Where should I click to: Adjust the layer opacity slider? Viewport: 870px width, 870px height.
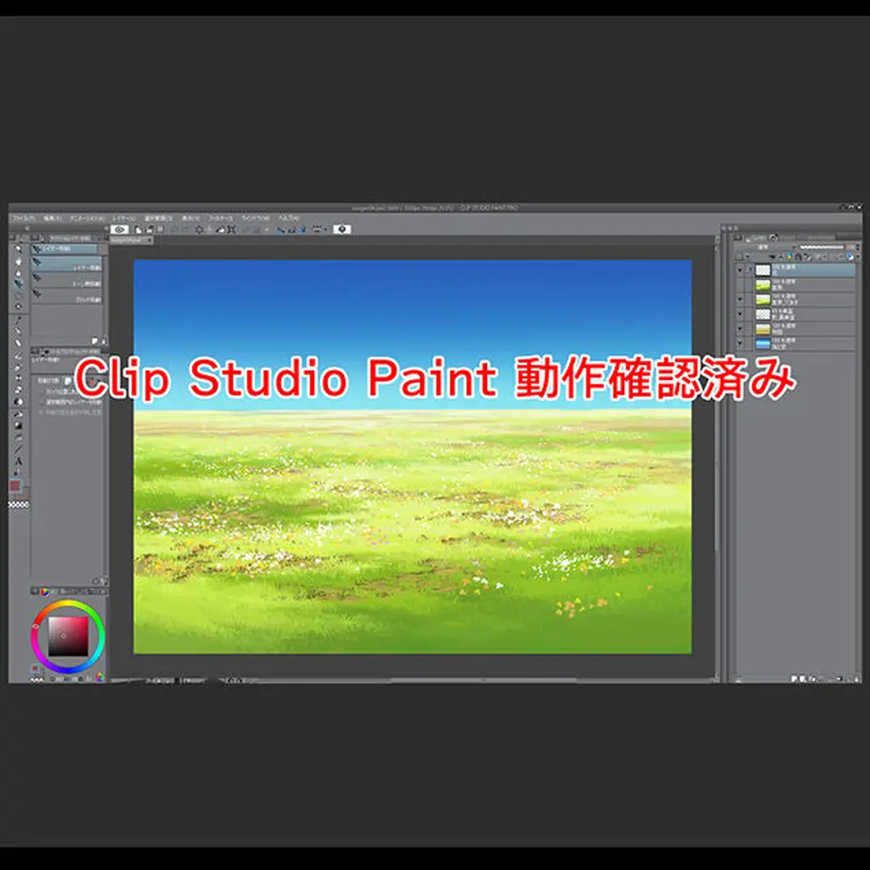pyautogui.click(x=821, y=247)
